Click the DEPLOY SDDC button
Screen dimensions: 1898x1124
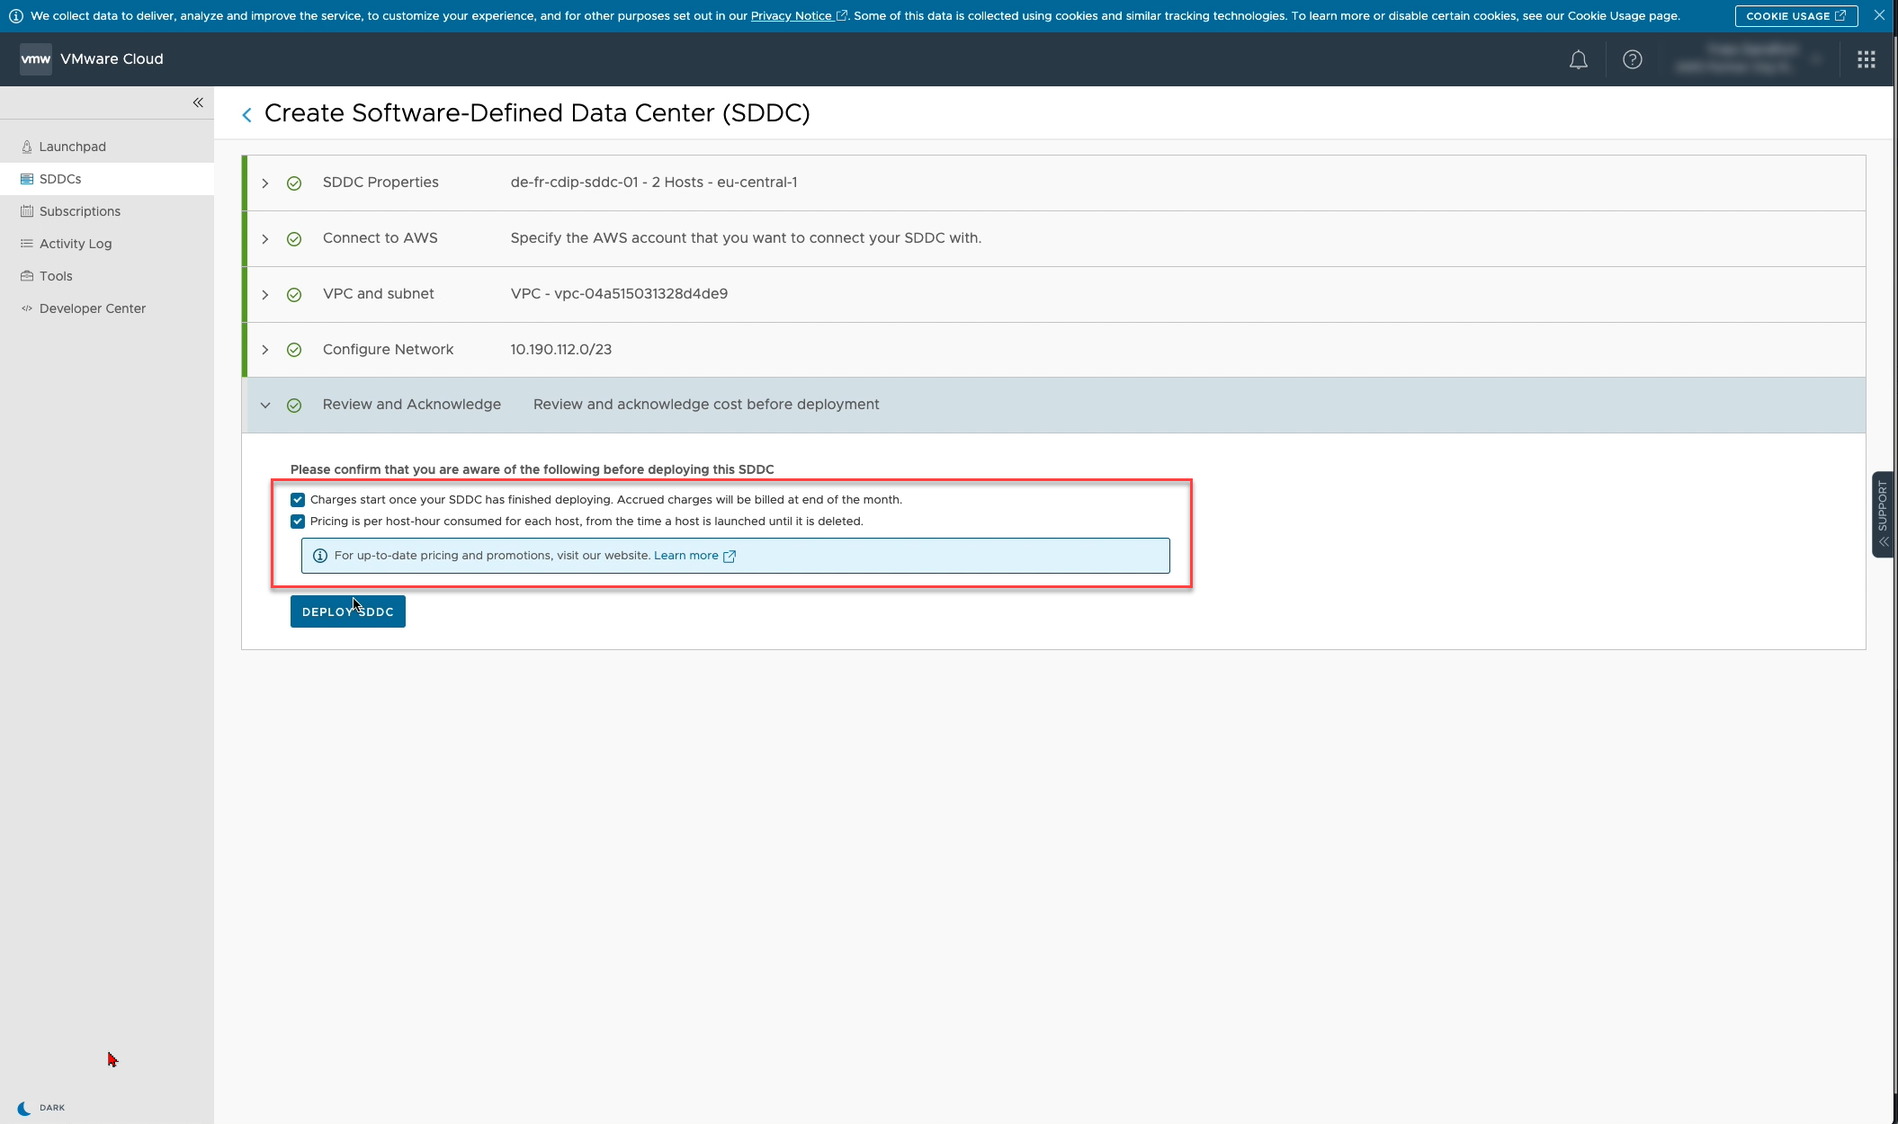[x=347, y=611]
